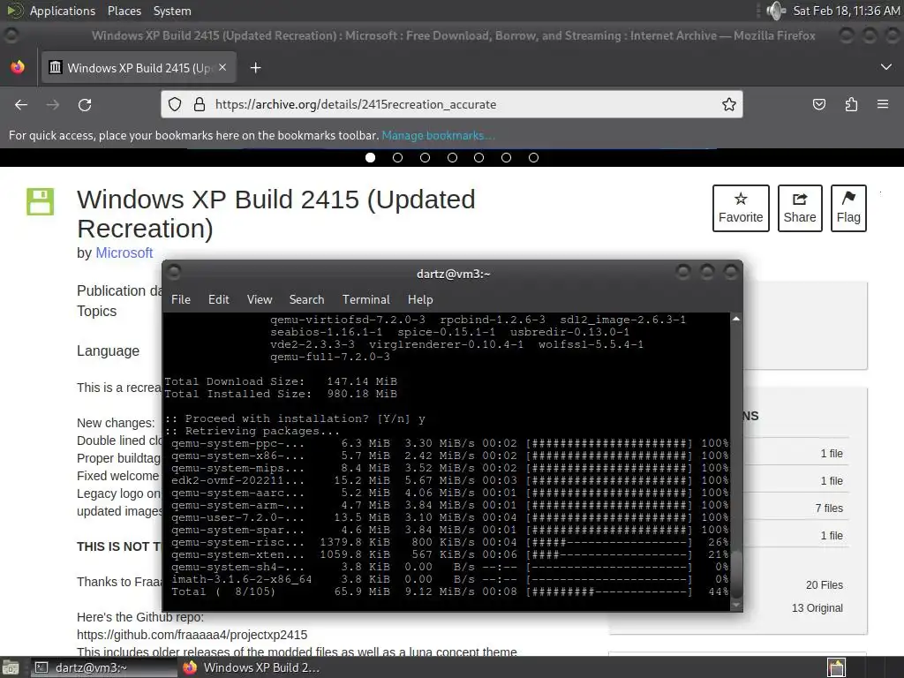This screenshot has height=678, width=904.
Task: Click the green floppy disk software icon
Action: [41, 202]
